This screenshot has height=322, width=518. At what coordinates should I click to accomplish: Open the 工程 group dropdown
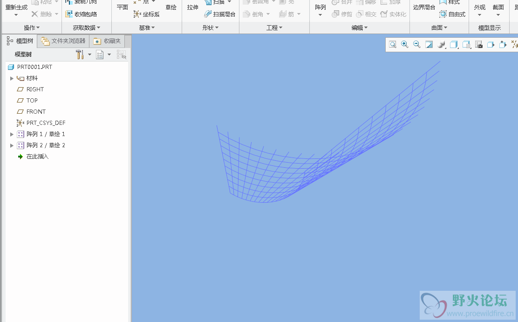(274, 28)
